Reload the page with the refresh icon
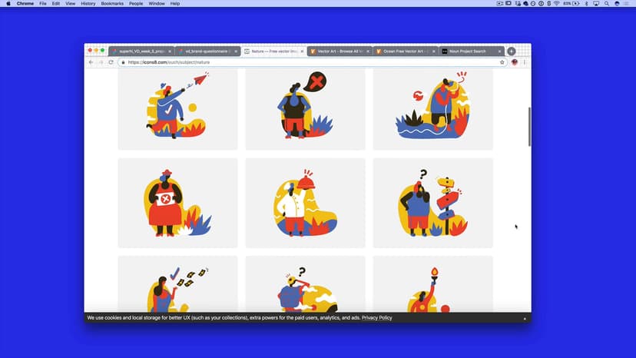Image resolution: width=636 pixels, height=358 pixels. [111, 62]
